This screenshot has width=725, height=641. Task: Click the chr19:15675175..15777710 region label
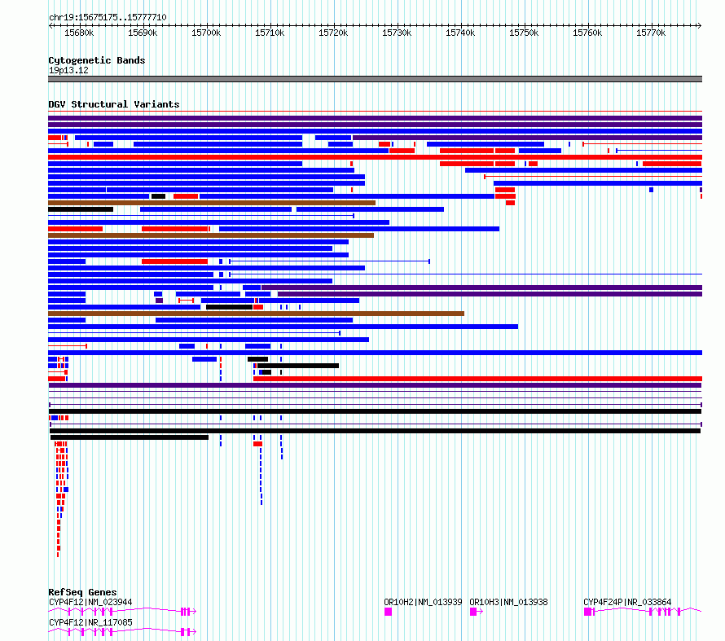tap(108, 18)
